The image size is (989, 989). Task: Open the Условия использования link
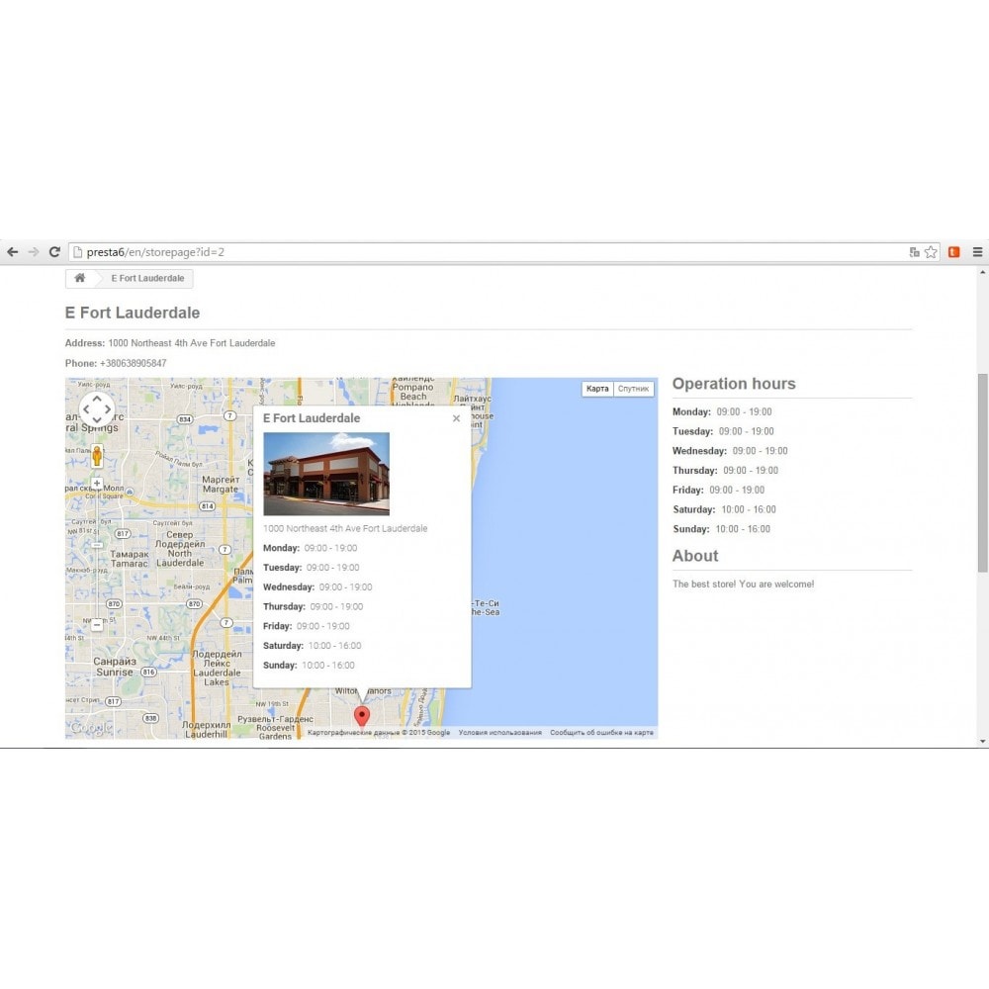click(500, 733)
